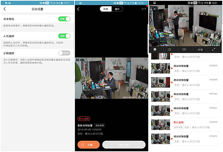This screenshot has height=152, width=223.
Task: Click 智能检测告警 heading in alarm detail
Action: (x=85, y=125)
